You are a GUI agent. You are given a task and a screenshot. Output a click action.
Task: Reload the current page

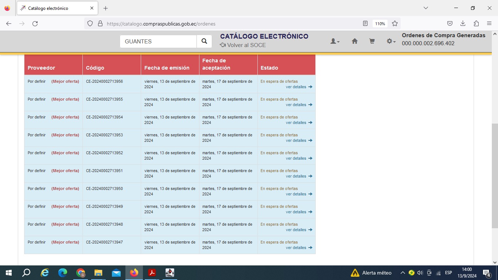pos(35,24)
